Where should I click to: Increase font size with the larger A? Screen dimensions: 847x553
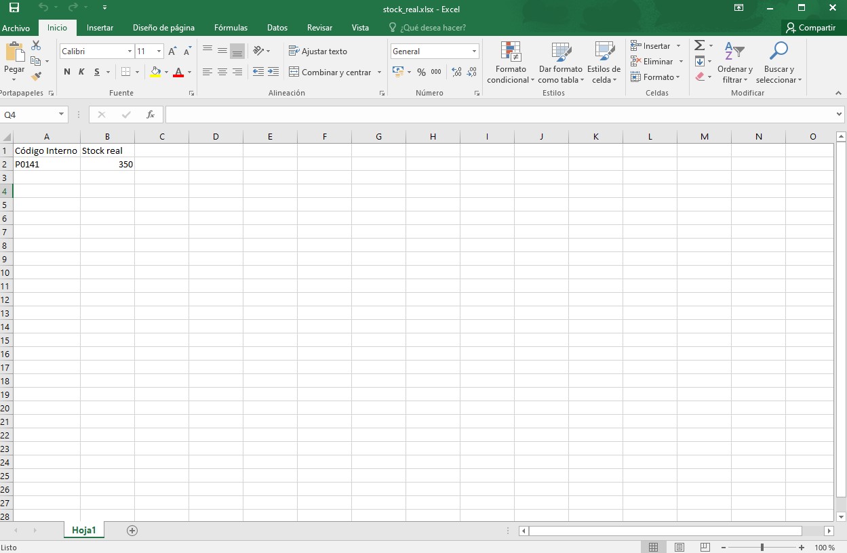point(172,52)
